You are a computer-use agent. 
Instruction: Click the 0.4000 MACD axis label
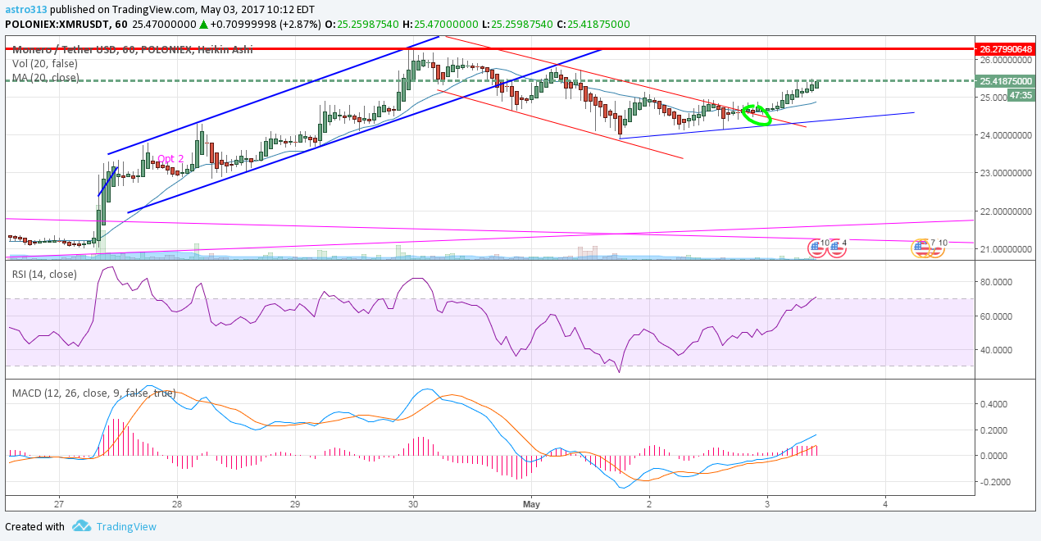coord(995,404)
